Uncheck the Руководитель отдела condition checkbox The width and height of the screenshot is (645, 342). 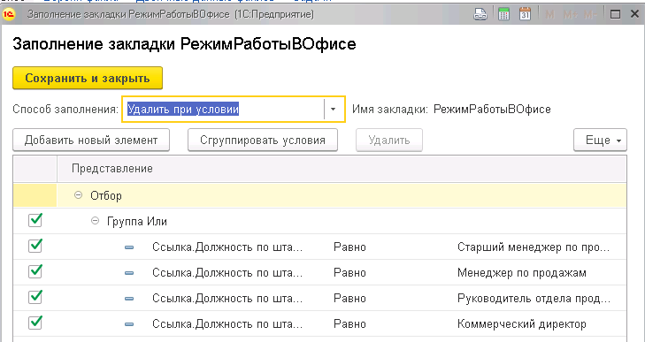click(x=35, y=297)
